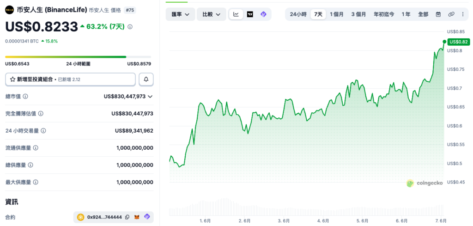Click the 币安人生 價格 subtitle text

(x=105, y=10)
